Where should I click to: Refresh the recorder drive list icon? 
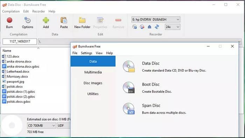(157, 27)
